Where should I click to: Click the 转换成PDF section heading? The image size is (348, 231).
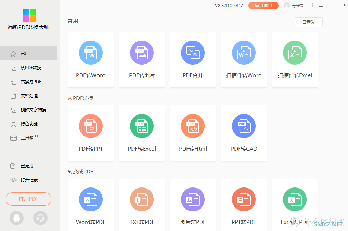pyautogui.click(x=80, y=172)
